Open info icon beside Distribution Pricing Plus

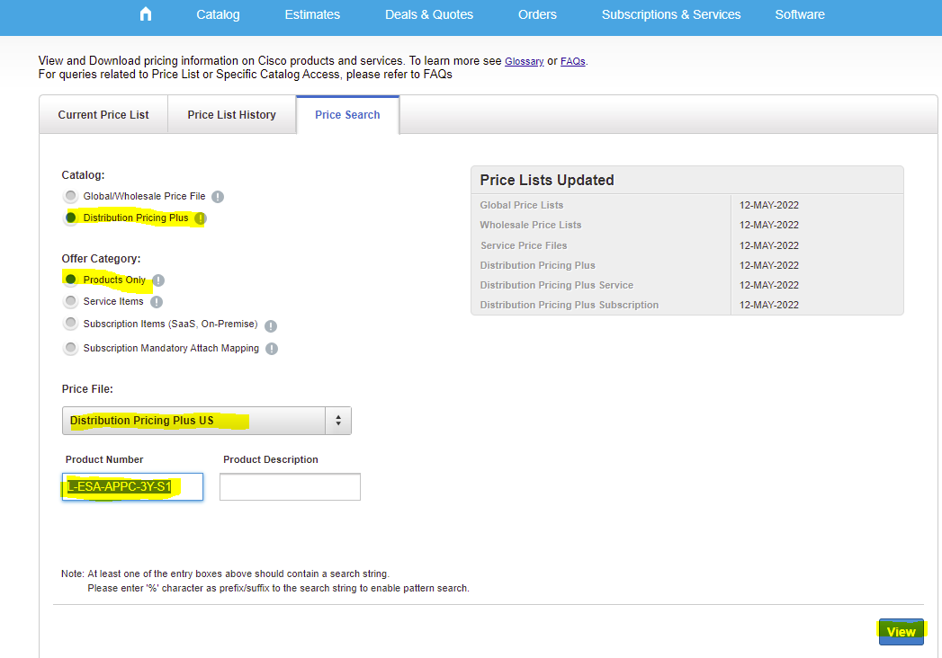tap(200, 218)
